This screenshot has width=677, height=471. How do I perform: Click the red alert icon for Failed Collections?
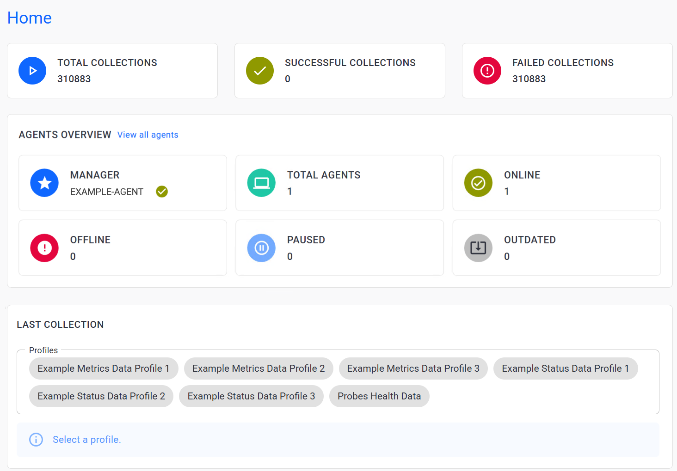487,71
